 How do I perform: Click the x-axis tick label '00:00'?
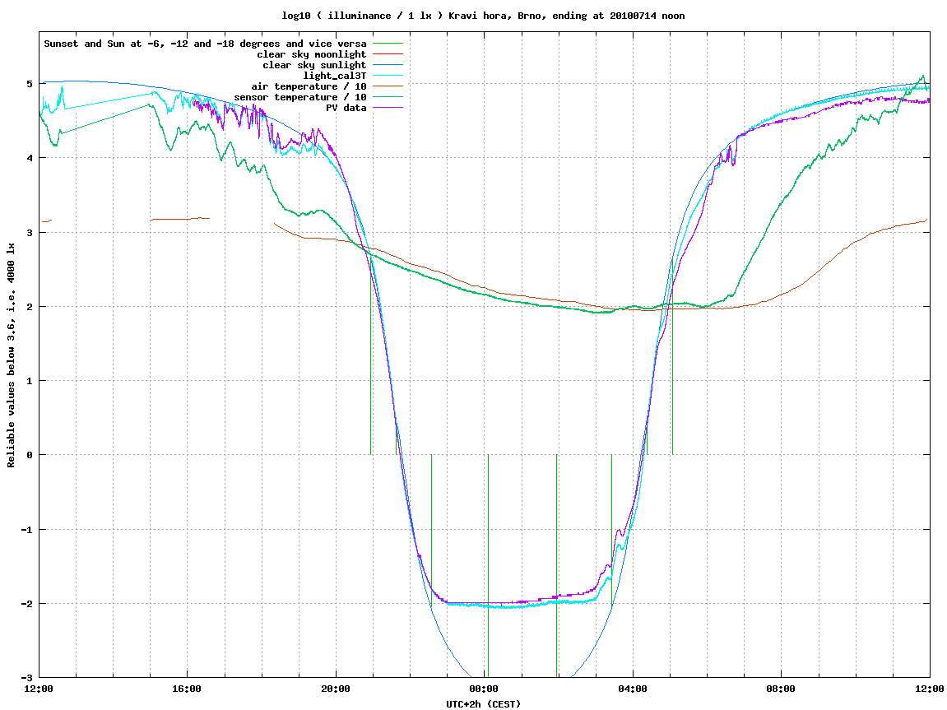tap(485, 689)
